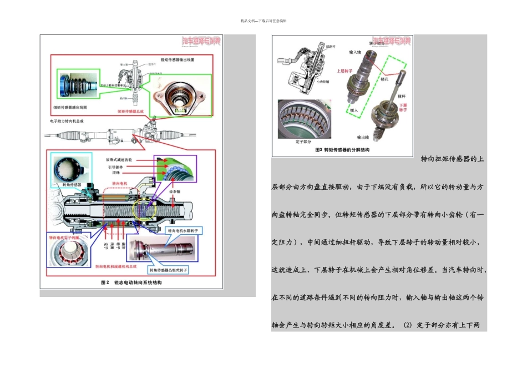The image size is (527, 373).
Task: Click the red 上层转子 label in Figure 3
Action: pyautogui.click(x=344, y=71)
